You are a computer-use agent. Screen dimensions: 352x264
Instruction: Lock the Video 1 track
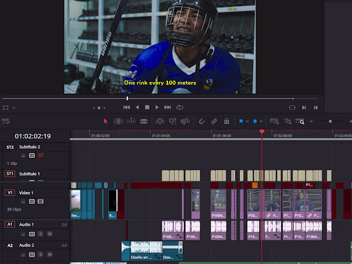23,201
